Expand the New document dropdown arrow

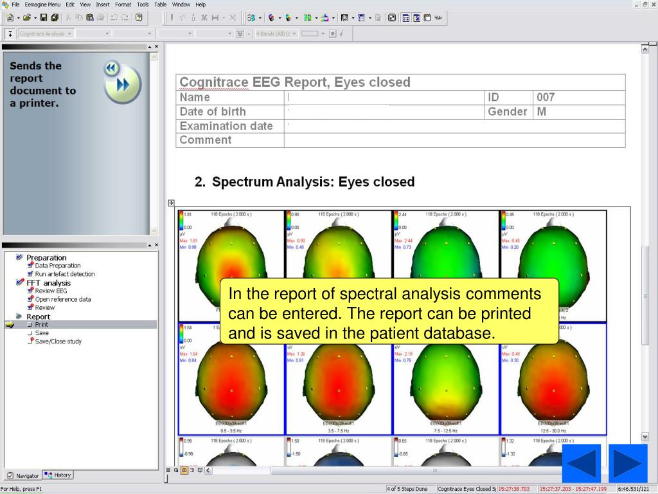click(x=19, y=17)
